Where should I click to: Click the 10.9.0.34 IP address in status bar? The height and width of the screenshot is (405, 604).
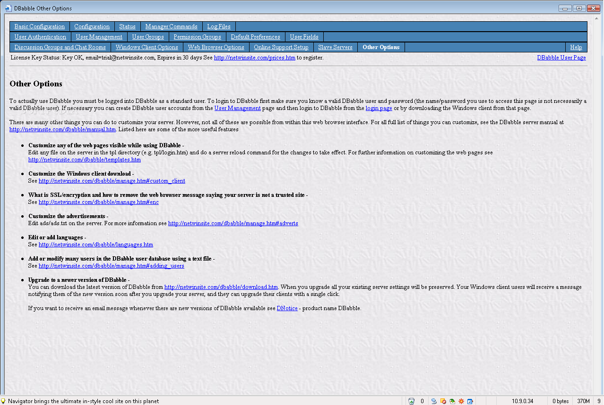coord(522,401)
